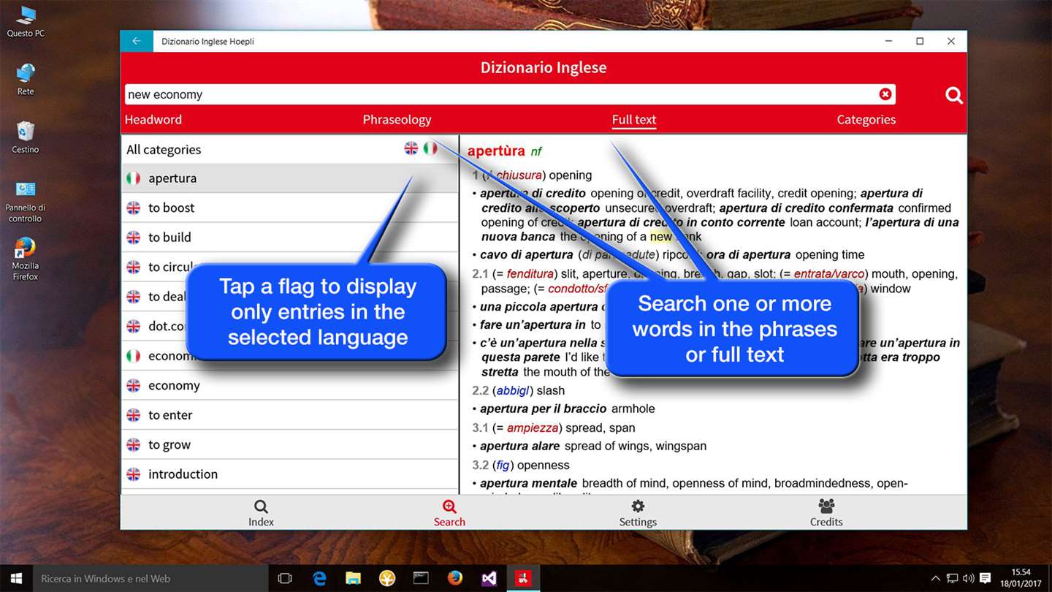Launch Microsoft Edge from the taskbar
Viewport: 1052px width, 592px height.
pos(319,578)
